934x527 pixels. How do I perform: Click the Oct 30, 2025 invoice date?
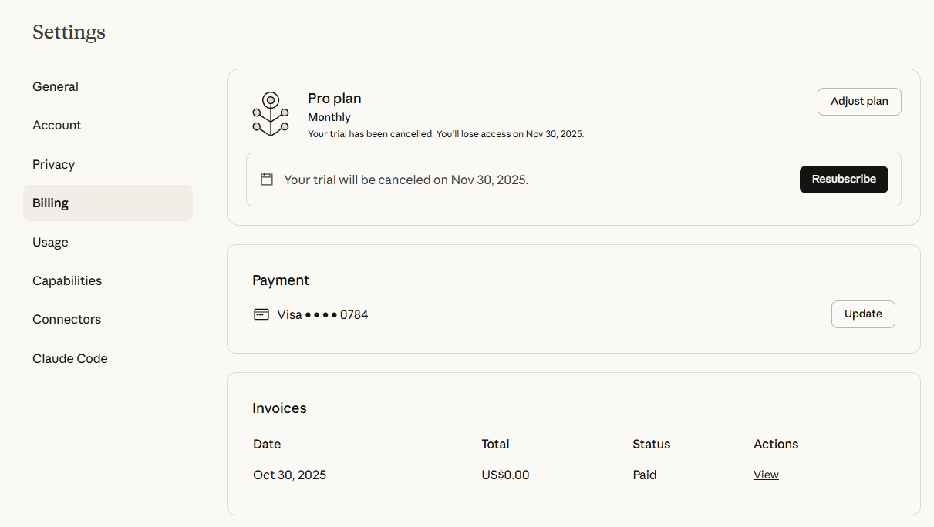point(289,475)
